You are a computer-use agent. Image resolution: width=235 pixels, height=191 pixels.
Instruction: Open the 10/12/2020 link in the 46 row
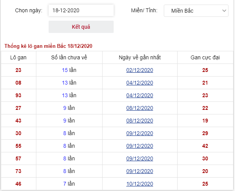140,184
